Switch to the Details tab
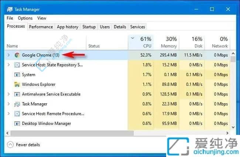The height and width of the screenshot is (157, 240). (x=120, y=27)
